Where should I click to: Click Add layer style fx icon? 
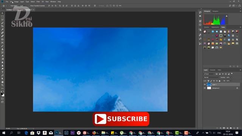(x=220, y=128)
